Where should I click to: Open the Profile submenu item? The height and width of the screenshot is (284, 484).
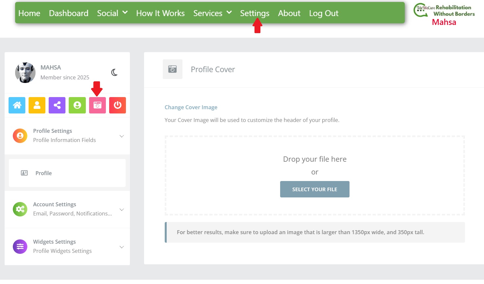[67, 173]
